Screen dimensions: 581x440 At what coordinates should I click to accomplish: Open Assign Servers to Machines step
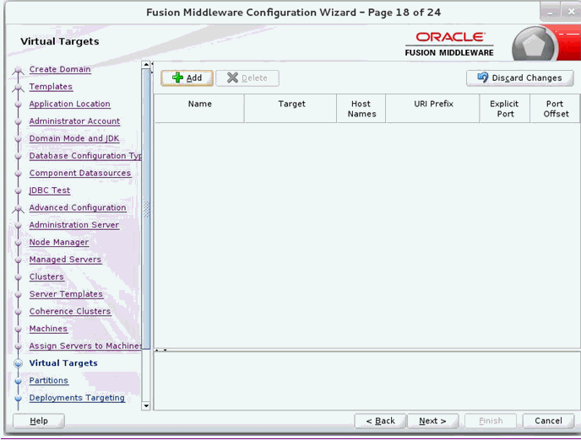[85, 346]
